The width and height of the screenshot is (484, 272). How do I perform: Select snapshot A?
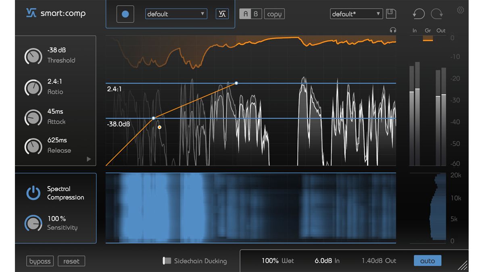246,13
